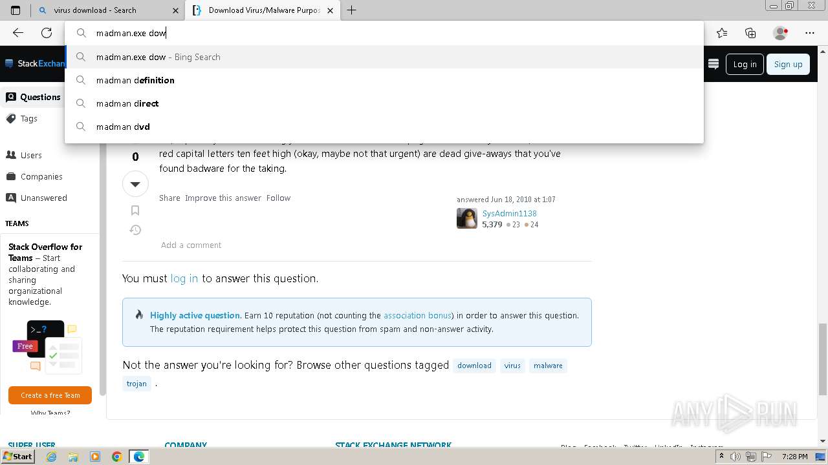Click the taskbar clock 7:28 PM

tap(794, 457)
